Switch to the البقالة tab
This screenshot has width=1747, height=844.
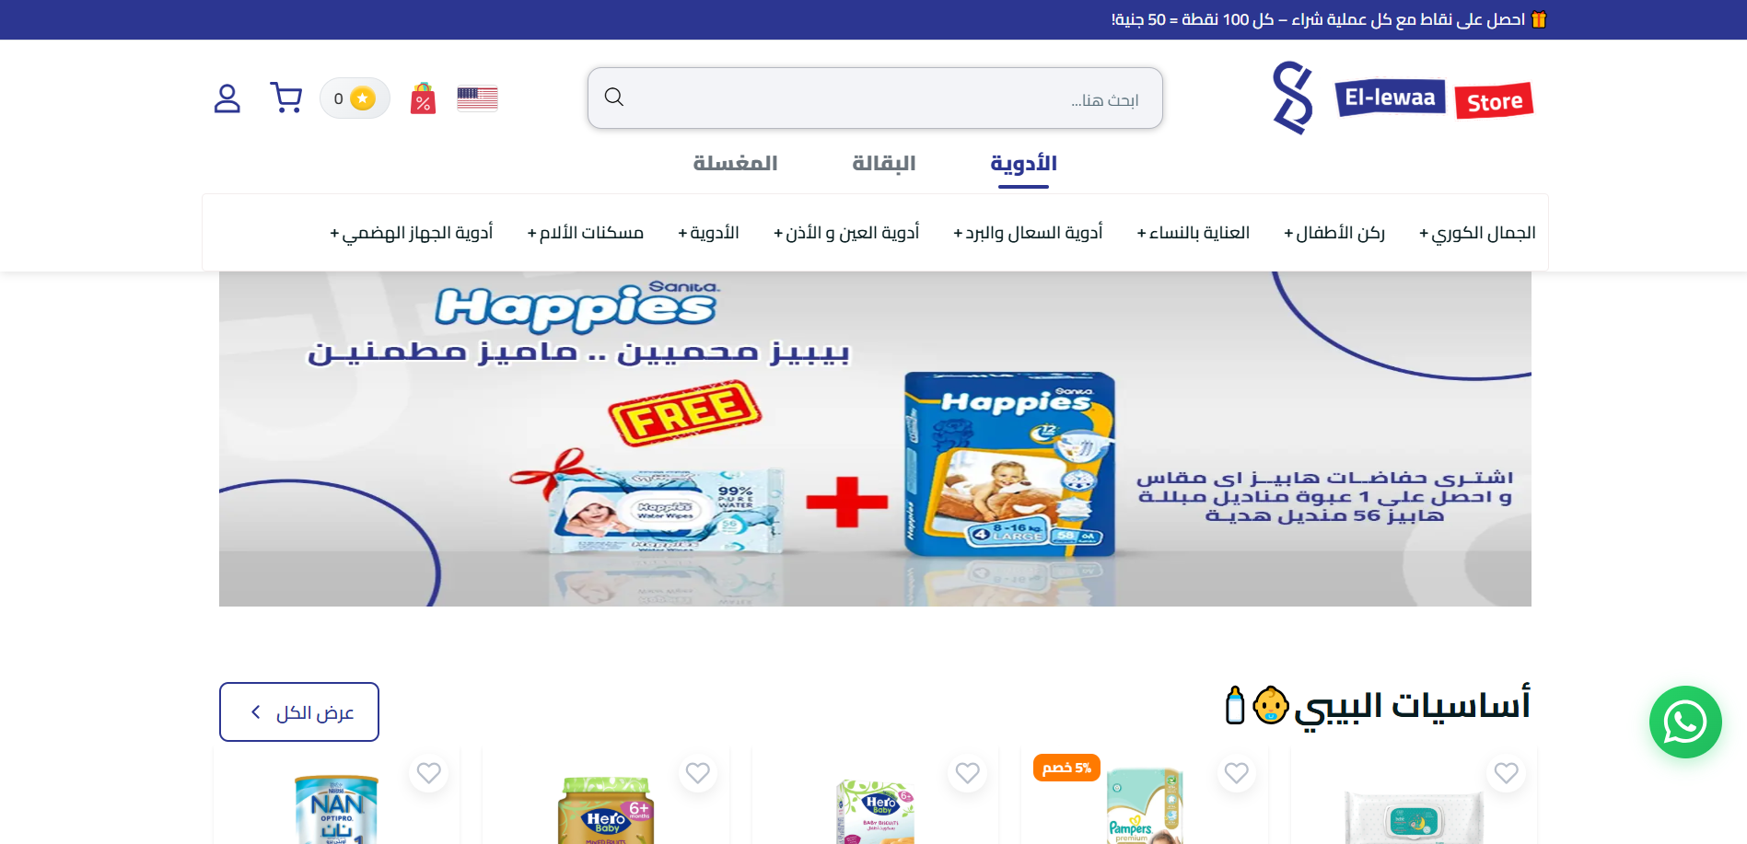coord(884,164)
